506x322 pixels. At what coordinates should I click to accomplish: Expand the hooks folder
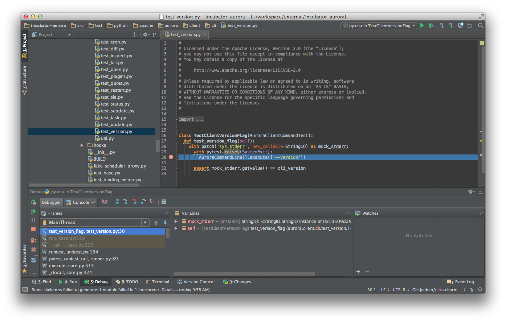pos(82,145)
